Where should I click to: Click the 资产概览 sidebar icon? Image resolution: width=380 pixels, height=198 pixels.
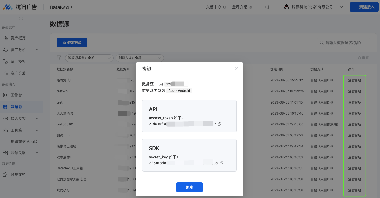[5, 38]
